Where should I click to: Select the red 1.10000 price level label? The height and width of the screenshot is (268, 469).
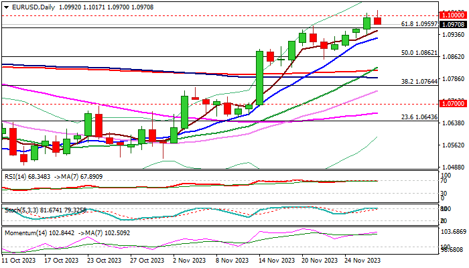[450, 15]
